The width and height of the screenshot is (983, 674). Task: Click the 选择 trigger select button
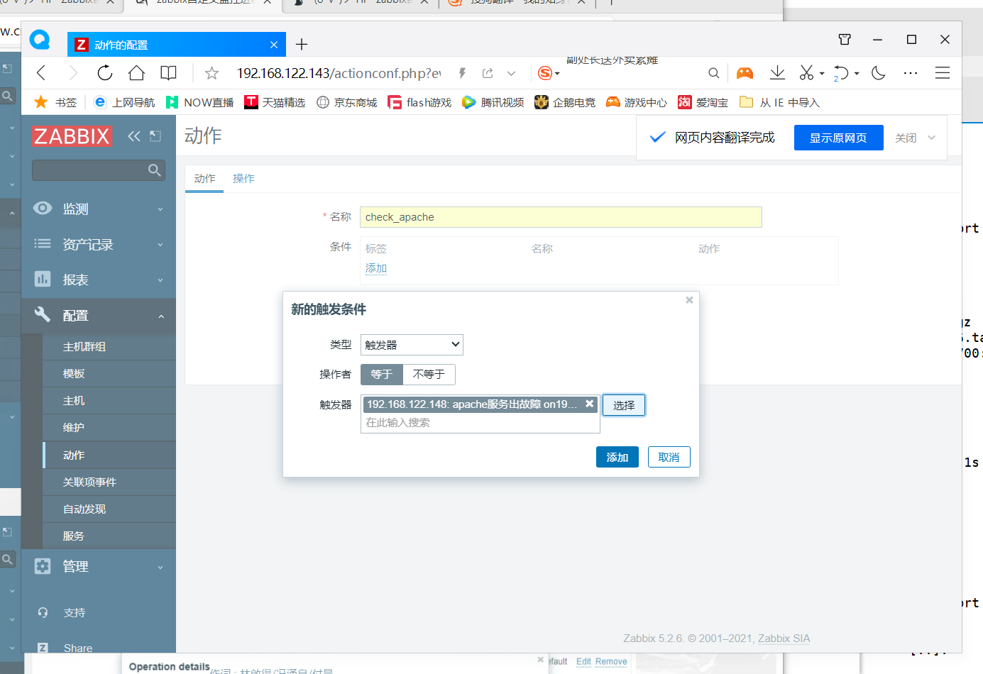624,405
